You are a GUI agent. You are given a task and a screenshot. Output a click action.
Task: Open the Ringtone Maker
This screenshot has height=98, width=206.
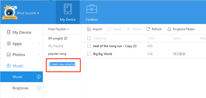point(181,29)
